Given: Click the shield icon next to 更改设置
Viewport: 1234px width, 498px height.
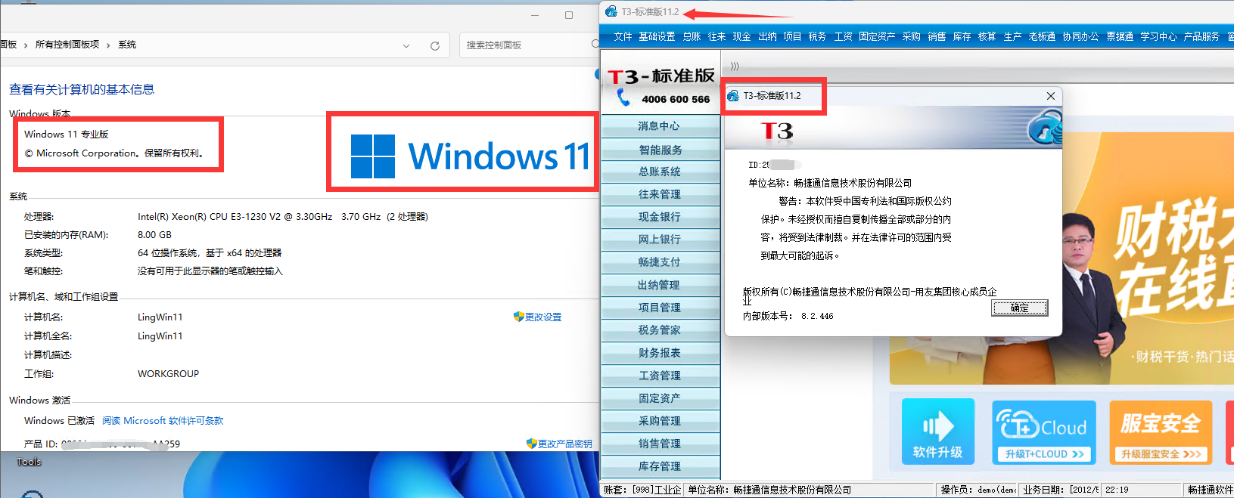Looking at the screenshot, I should [518, 317].
